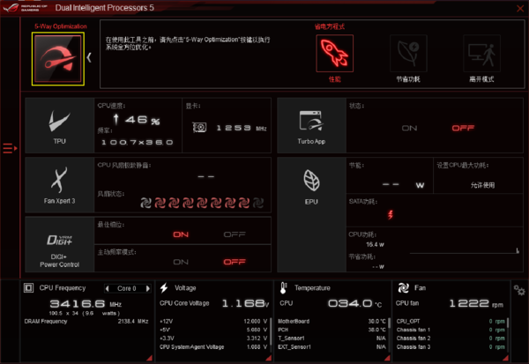Turn active frequency mode OFF

click(235, 262)
